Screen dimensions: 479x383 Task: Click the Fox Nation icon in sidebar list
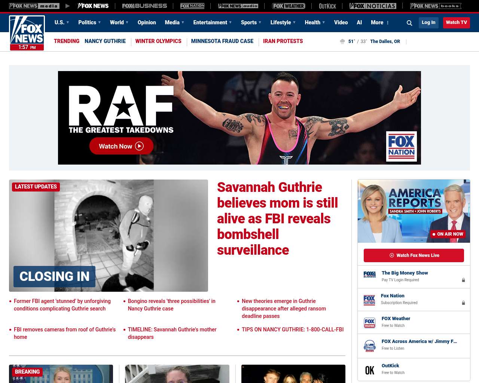tap(369, 300)
